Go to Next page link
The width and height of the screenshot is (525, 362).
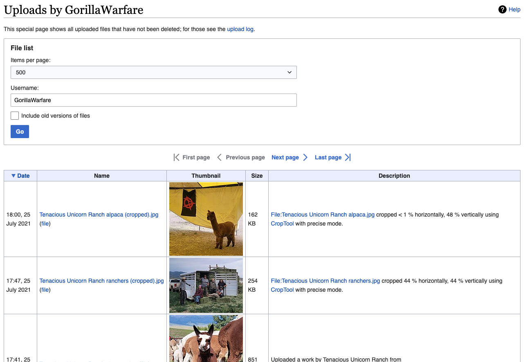[285, 157]
